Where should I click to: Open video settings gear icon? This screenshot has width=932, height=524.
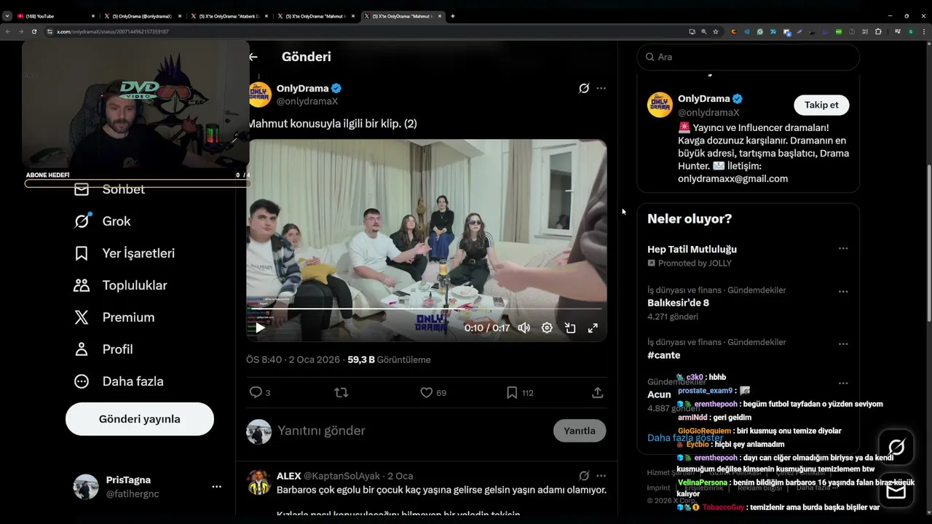tap(547, 328)
